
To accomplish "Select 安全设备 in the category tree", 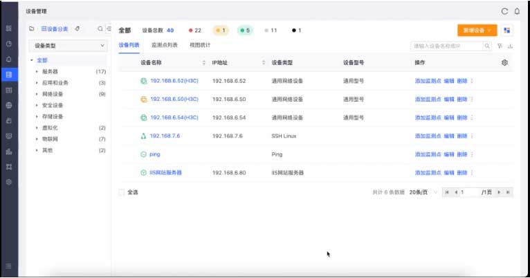I will pos(53,105).
